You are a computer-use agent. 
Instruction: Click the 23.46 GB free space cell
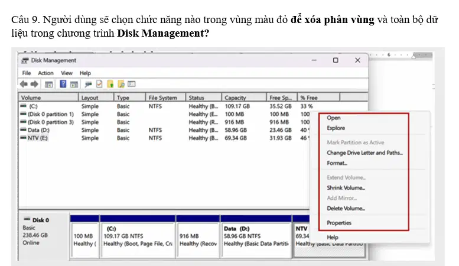point(281,130)
